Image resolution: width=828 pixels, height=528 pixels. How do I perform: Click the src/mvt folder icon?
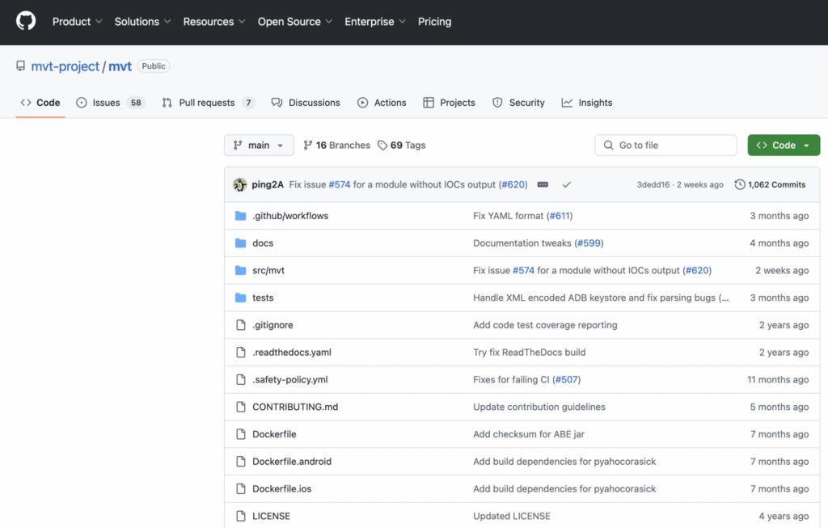pos(240,270)
